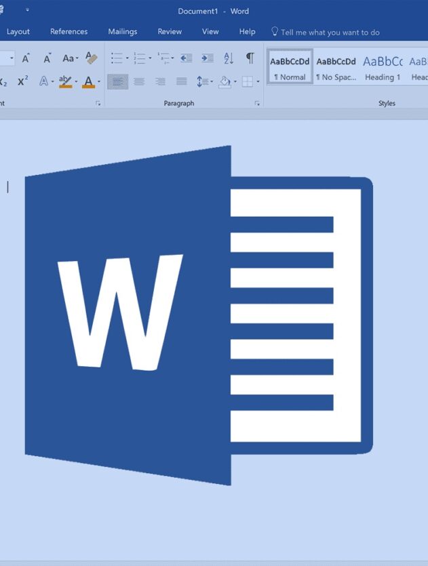
Task: Click the Decrease Font Size icon
Action: point(47,58)
